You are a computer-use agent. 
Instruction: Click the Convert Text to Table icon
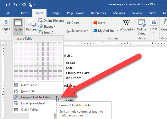point(16,97)
